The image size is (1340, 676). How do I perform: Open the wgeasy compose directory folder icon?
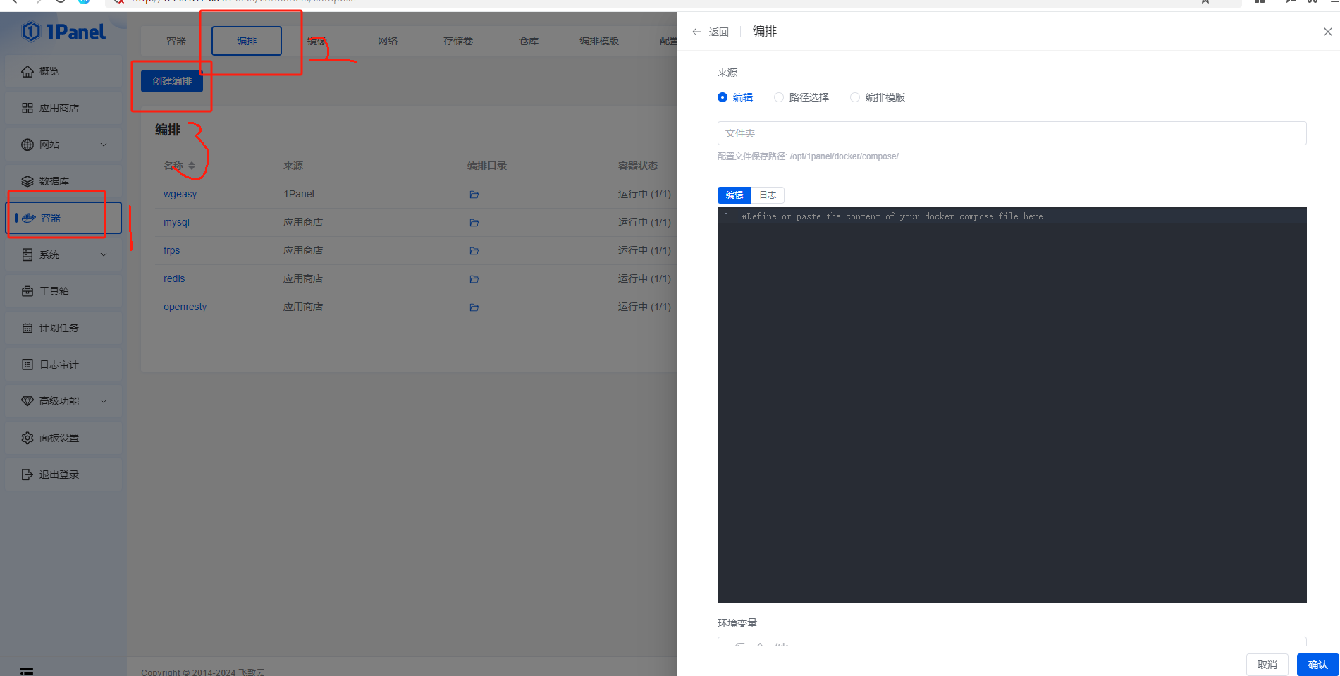point(474,195)
